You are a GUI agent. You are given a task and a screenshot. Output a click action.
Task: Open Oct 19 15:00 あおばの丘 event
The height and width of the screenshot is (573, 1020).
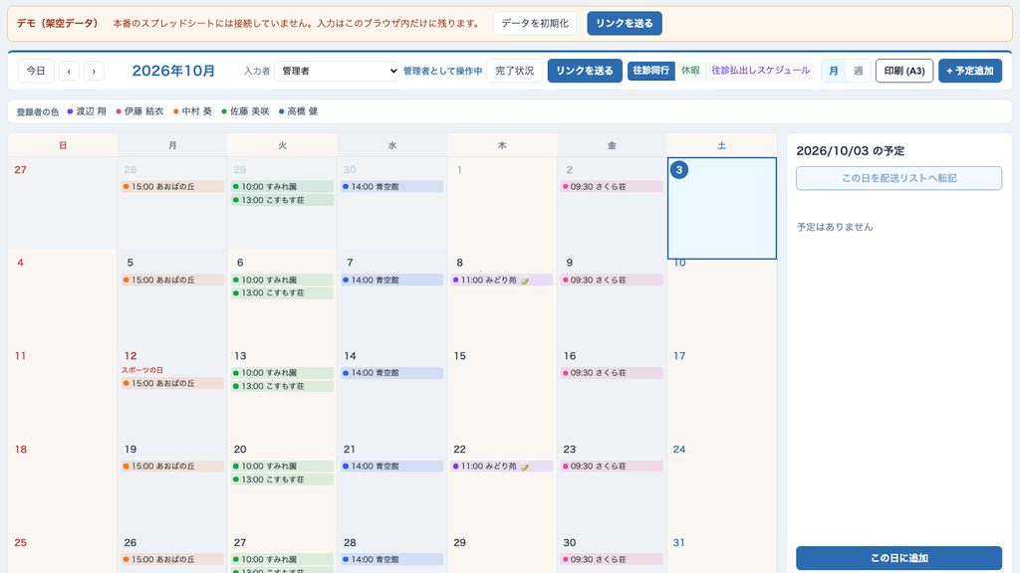point(172,467)
